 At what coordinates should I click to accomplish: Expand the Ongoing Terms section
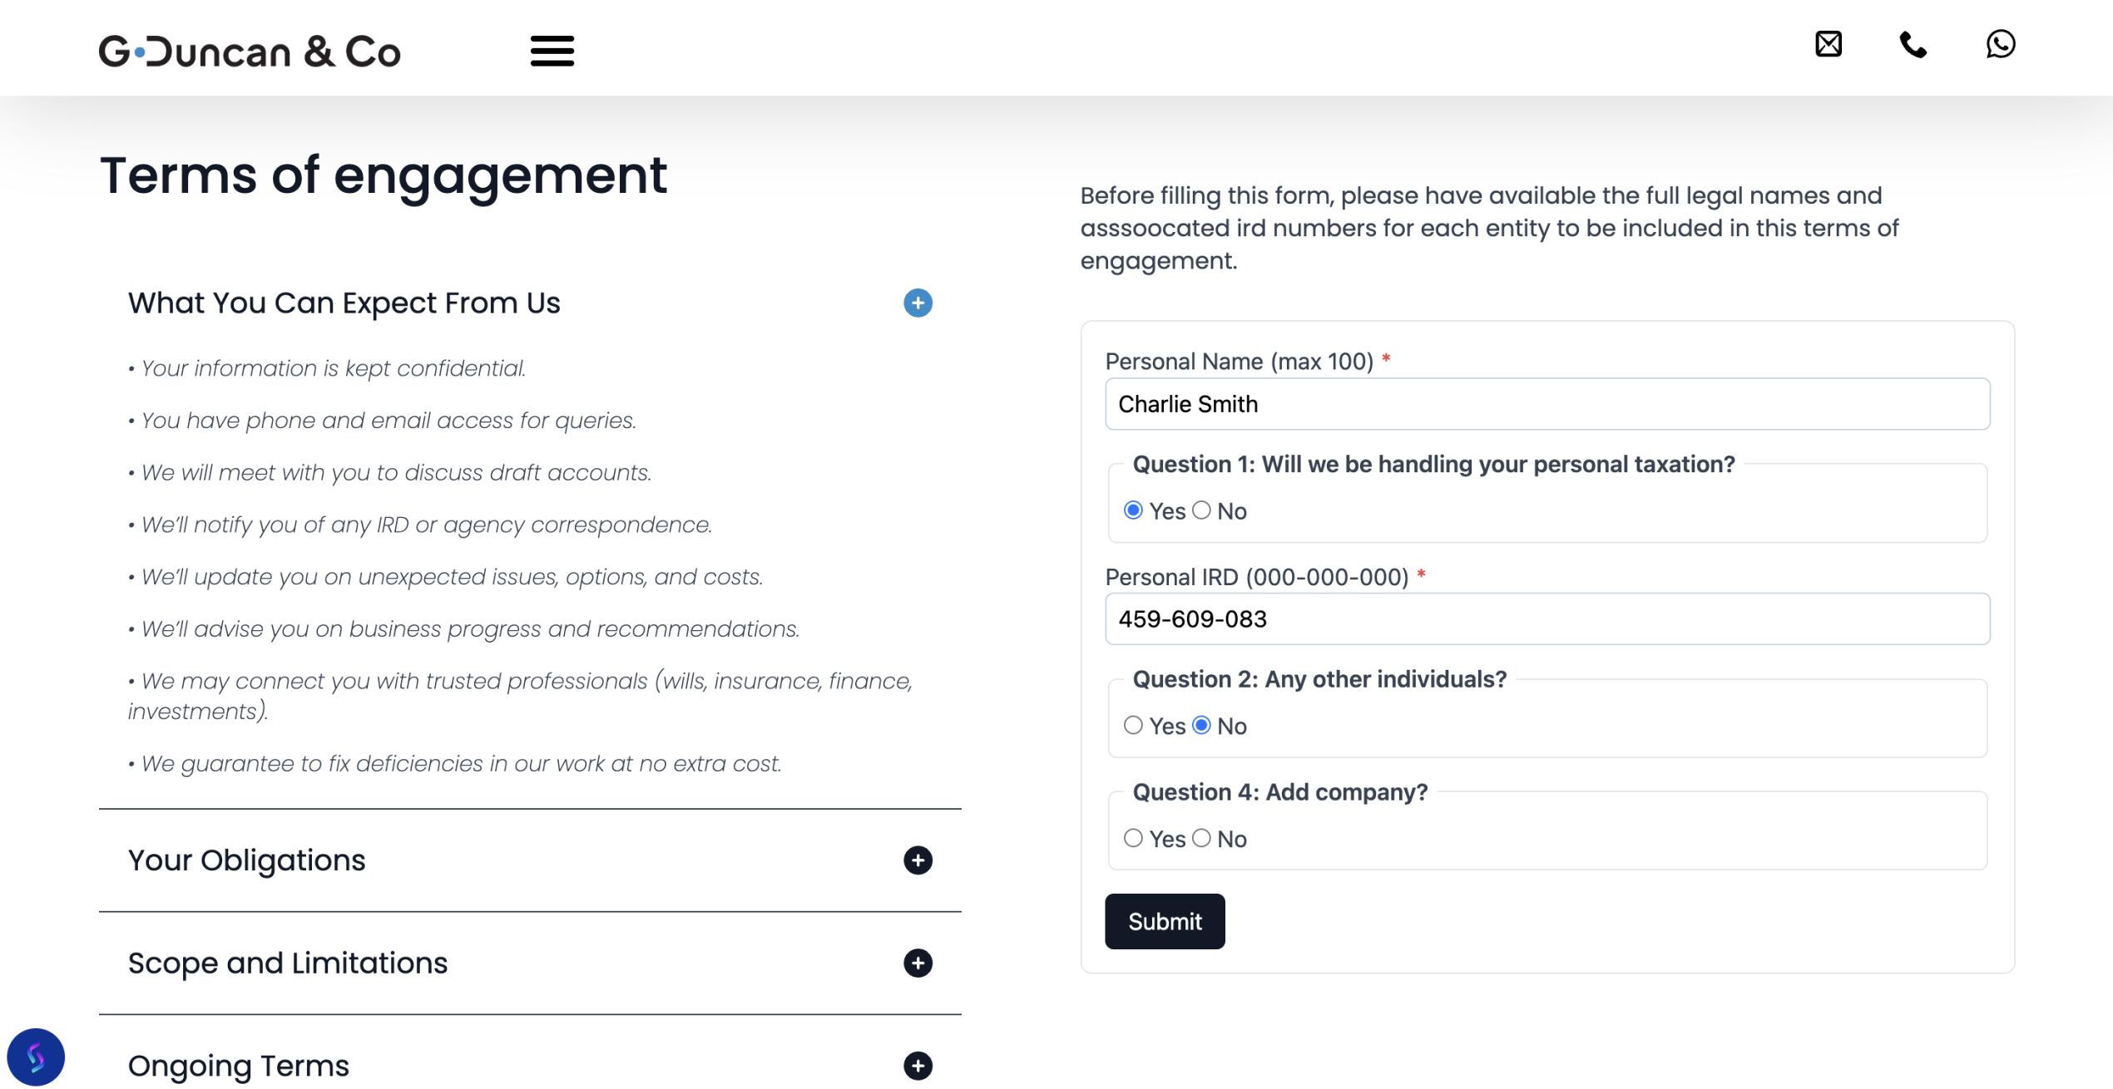(x=918, y=1066)
